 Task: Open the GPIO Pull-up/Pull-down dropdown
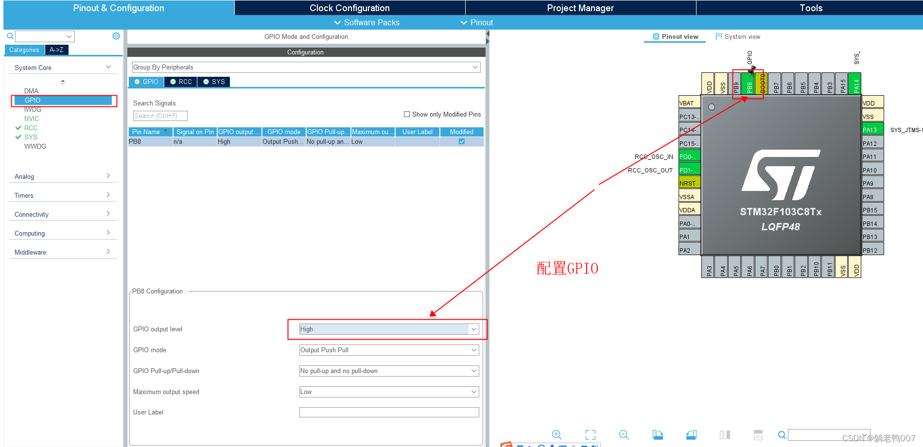point(389,371)
